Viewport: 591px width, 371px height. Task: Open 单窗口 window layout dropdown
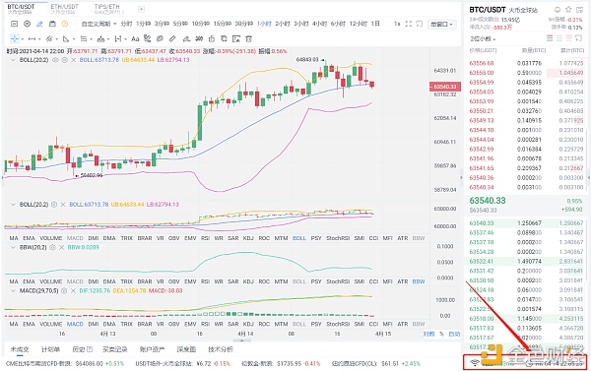point(441,24)
